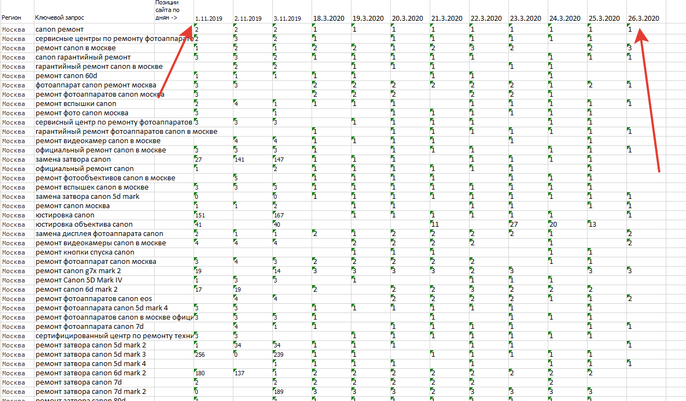Select keyword "ремонт фотообъективов canon в москве"
Image resolution: width=686 pixels, height=401 pixels.
click(x=105, y=178)
